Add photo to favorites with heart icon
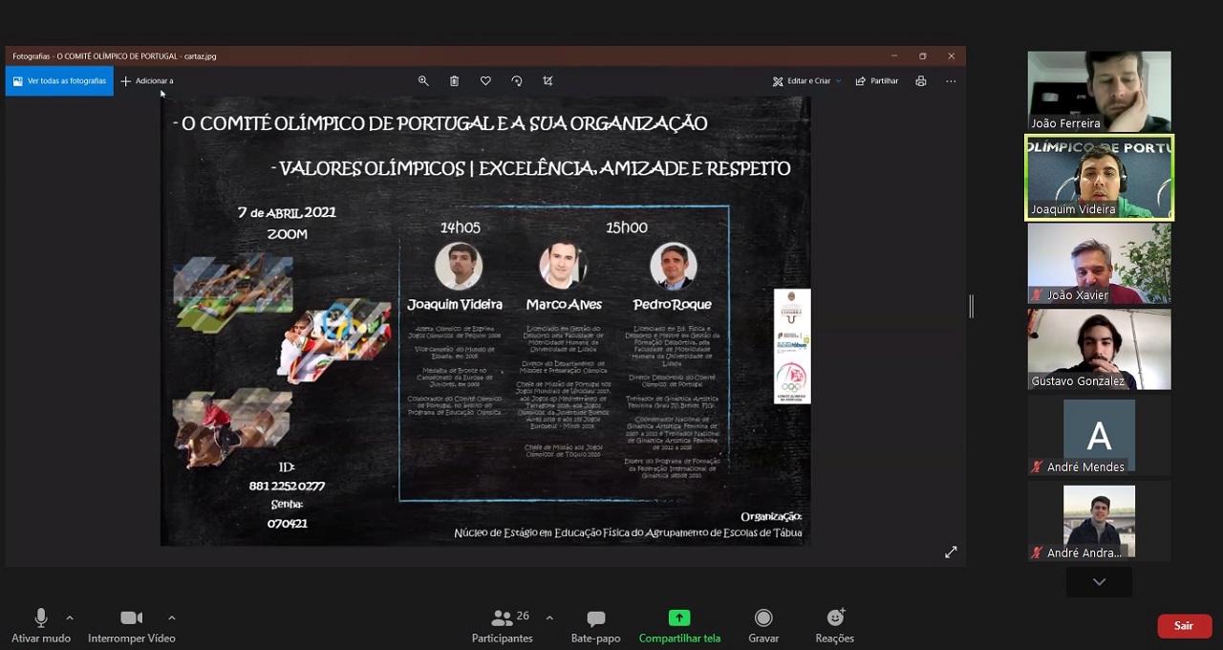This screenshot has height=650, width=1223. [485, 81]
